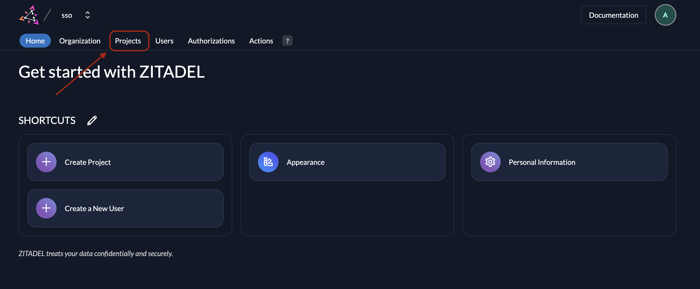Expand the Actions navigation entry

261,41
